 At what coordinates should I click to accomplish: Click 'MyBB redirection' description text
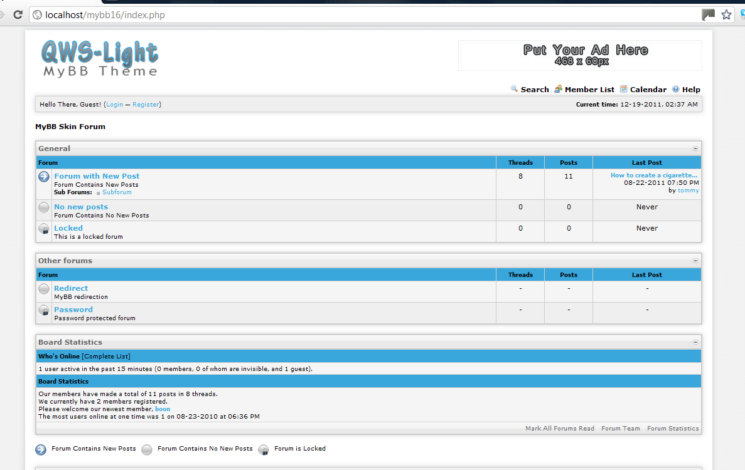coord(81,297)
